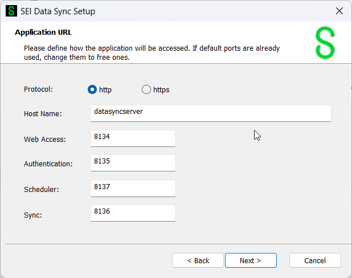Screen dimensions: 352x278
Task: Focus the Host Name field containing datasyncserver
Action: click(x=211, y=113)
